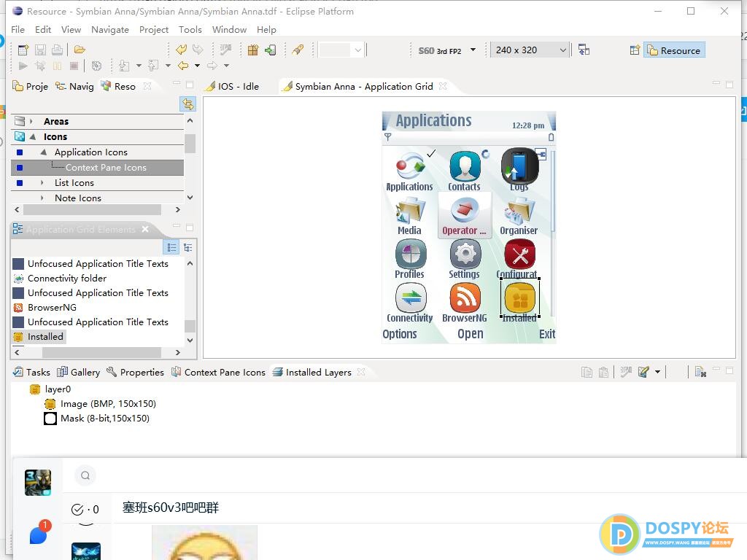Click the open folder toolbar icon

[x=80, y=50]
